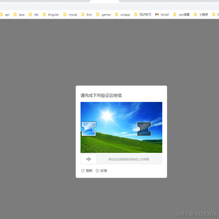Refresh the captcha with 刷新 button
The image size is (219, 219).
(87, 171)
